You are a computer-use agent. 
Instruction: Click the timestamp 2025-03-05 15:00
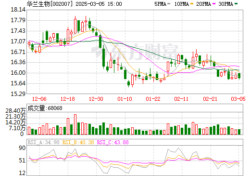[x=99, y=4]
